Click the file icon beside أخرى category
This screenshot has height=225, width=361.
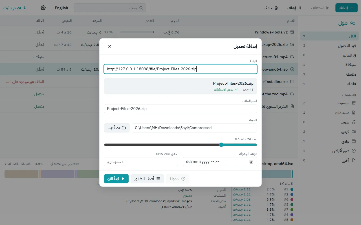pyautogui.click(x=354, y=161)
